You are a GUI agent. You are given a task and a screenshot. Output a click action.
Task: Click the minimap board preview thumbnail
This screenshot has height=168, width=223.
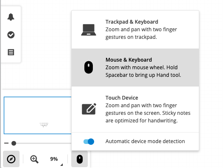pyautogui.click(x=38, y=115)
